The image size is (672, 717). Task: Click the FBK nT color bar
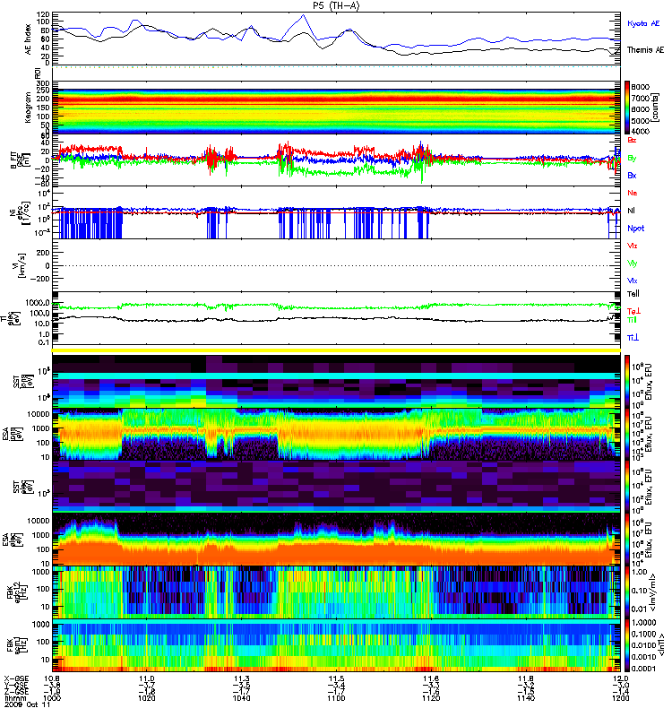click(627, 645)
